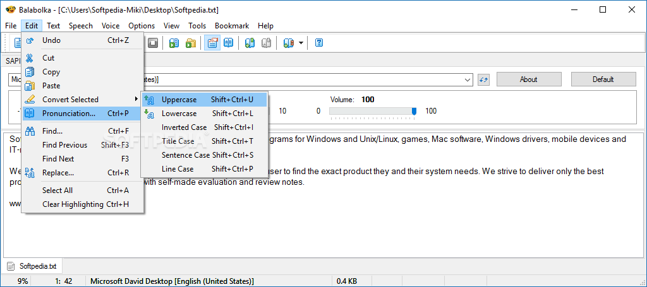Select Find Previous in Edit menu
Viewport: 647px width, 287px height.
(x=83, y=145)
